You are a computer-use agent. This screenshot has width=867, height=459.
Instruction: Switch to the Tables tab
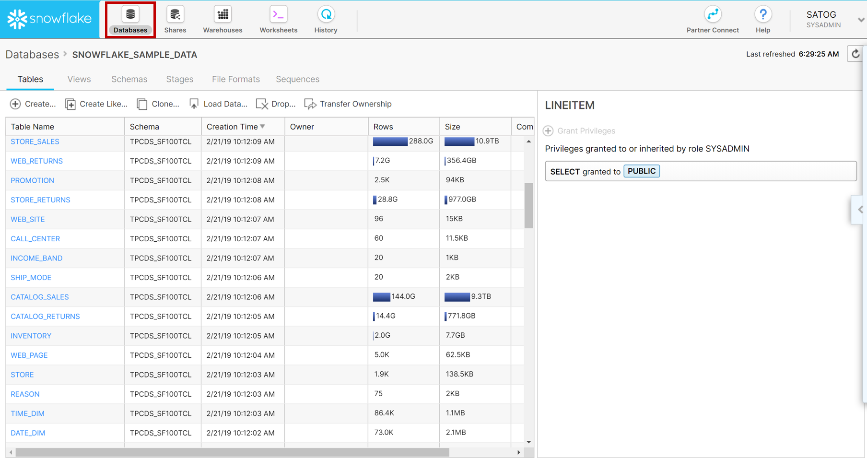point(30,79)
